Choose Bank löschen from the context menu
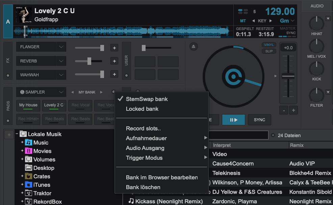 point(143,187)
